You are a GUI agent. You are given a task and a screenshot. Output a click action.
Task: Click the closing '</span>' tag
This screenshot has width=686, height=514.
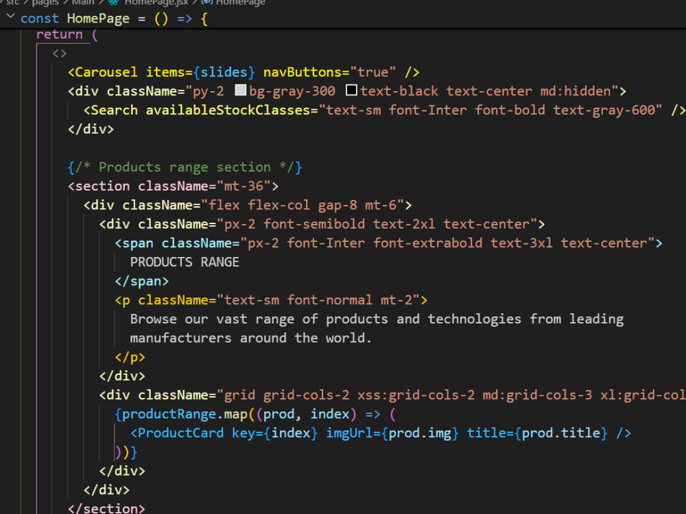click(x=142, y=281)
